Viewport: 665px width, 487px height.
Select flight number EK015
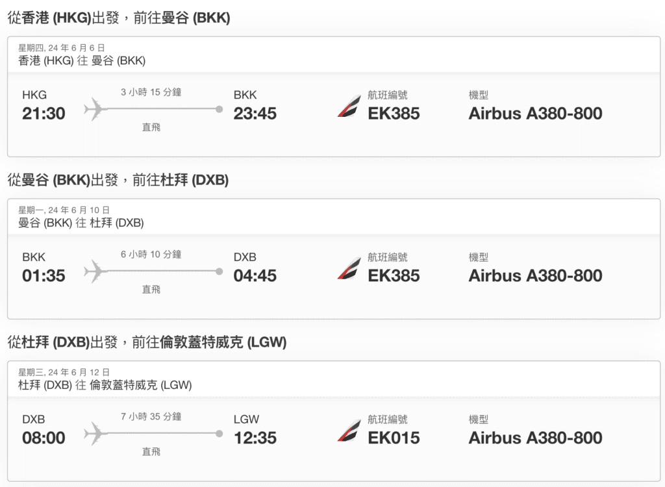[394, 438]
